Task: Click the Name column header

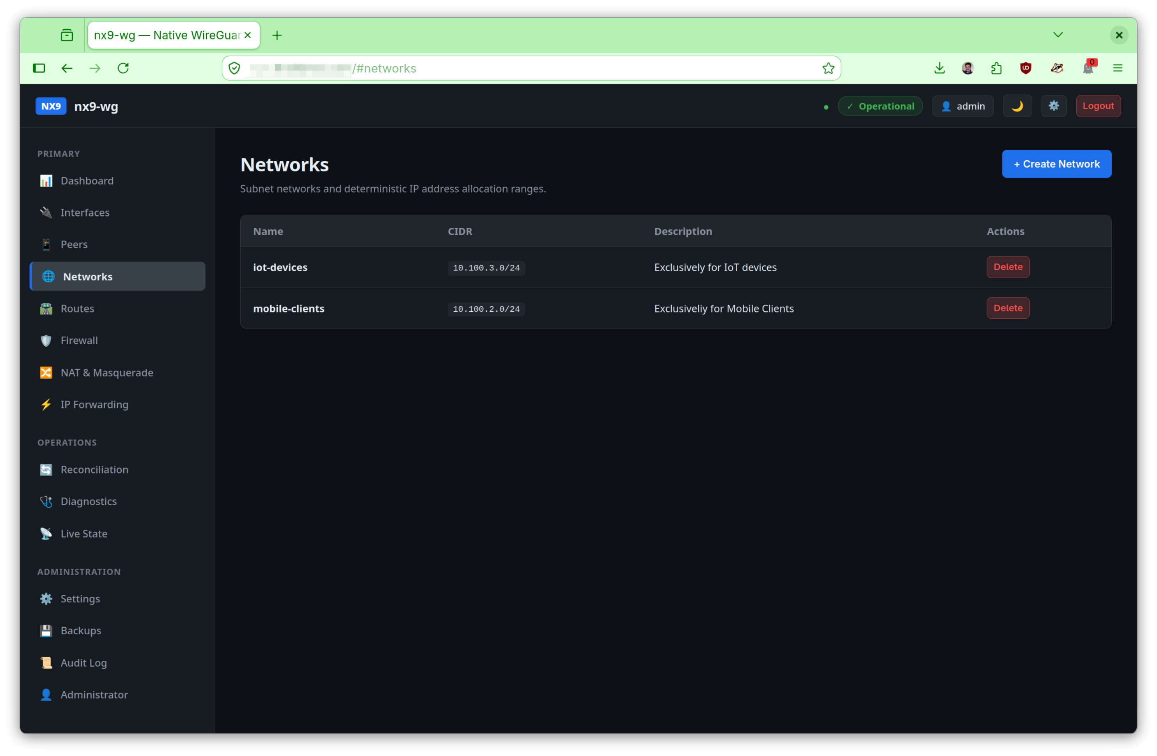Action: click(268, 231)
